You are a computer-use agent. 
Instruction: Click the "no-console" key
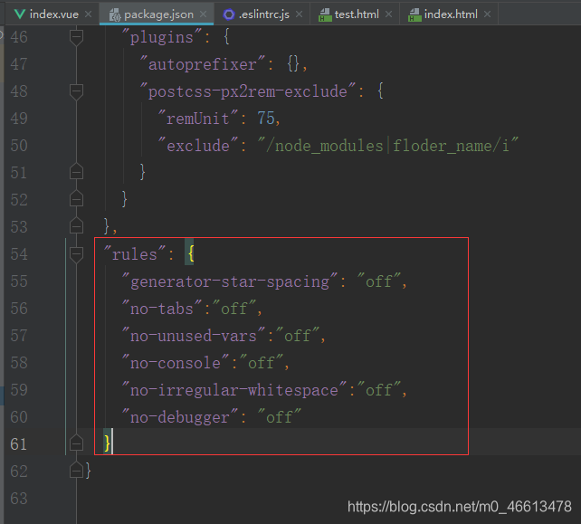point(176,362)
